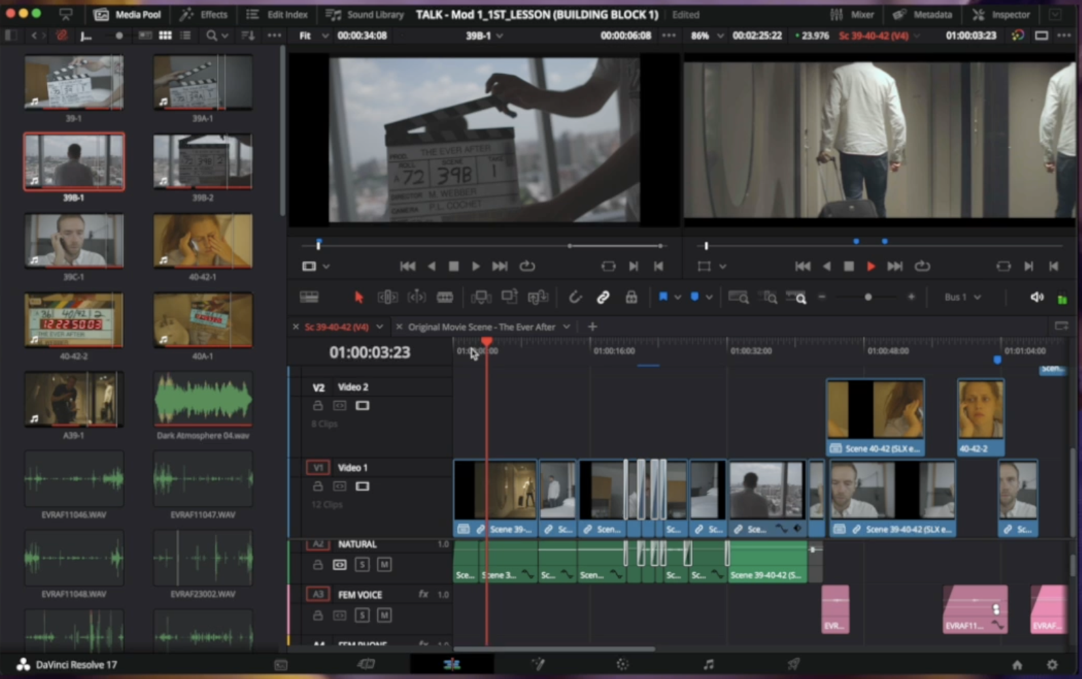The image size is (1082, 679).
Task: Choose the Dynamic Trim mode tool
Action: tap(416, 297)
